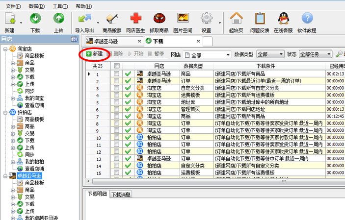Click the 下载 green down-arrow toolbar icon
The height and width of the screenshot is (220, 345).
(x=35, y=19)
